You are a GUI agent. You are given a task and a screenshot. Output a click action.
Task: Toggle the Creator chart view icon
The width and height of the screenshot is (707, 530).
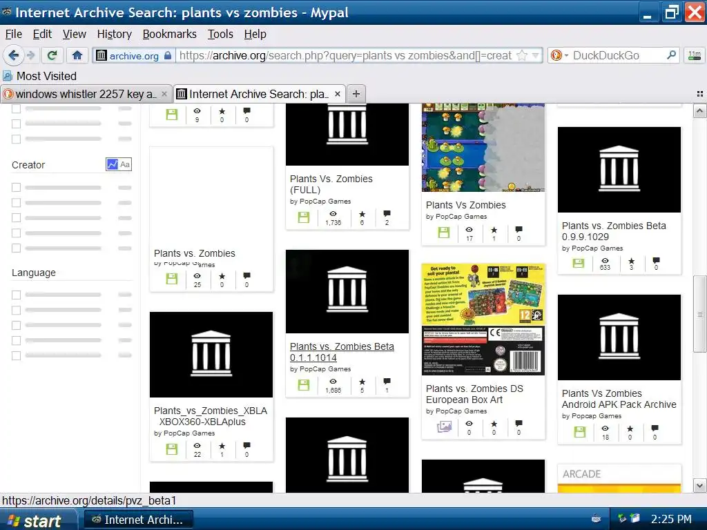tap(112, 164)
